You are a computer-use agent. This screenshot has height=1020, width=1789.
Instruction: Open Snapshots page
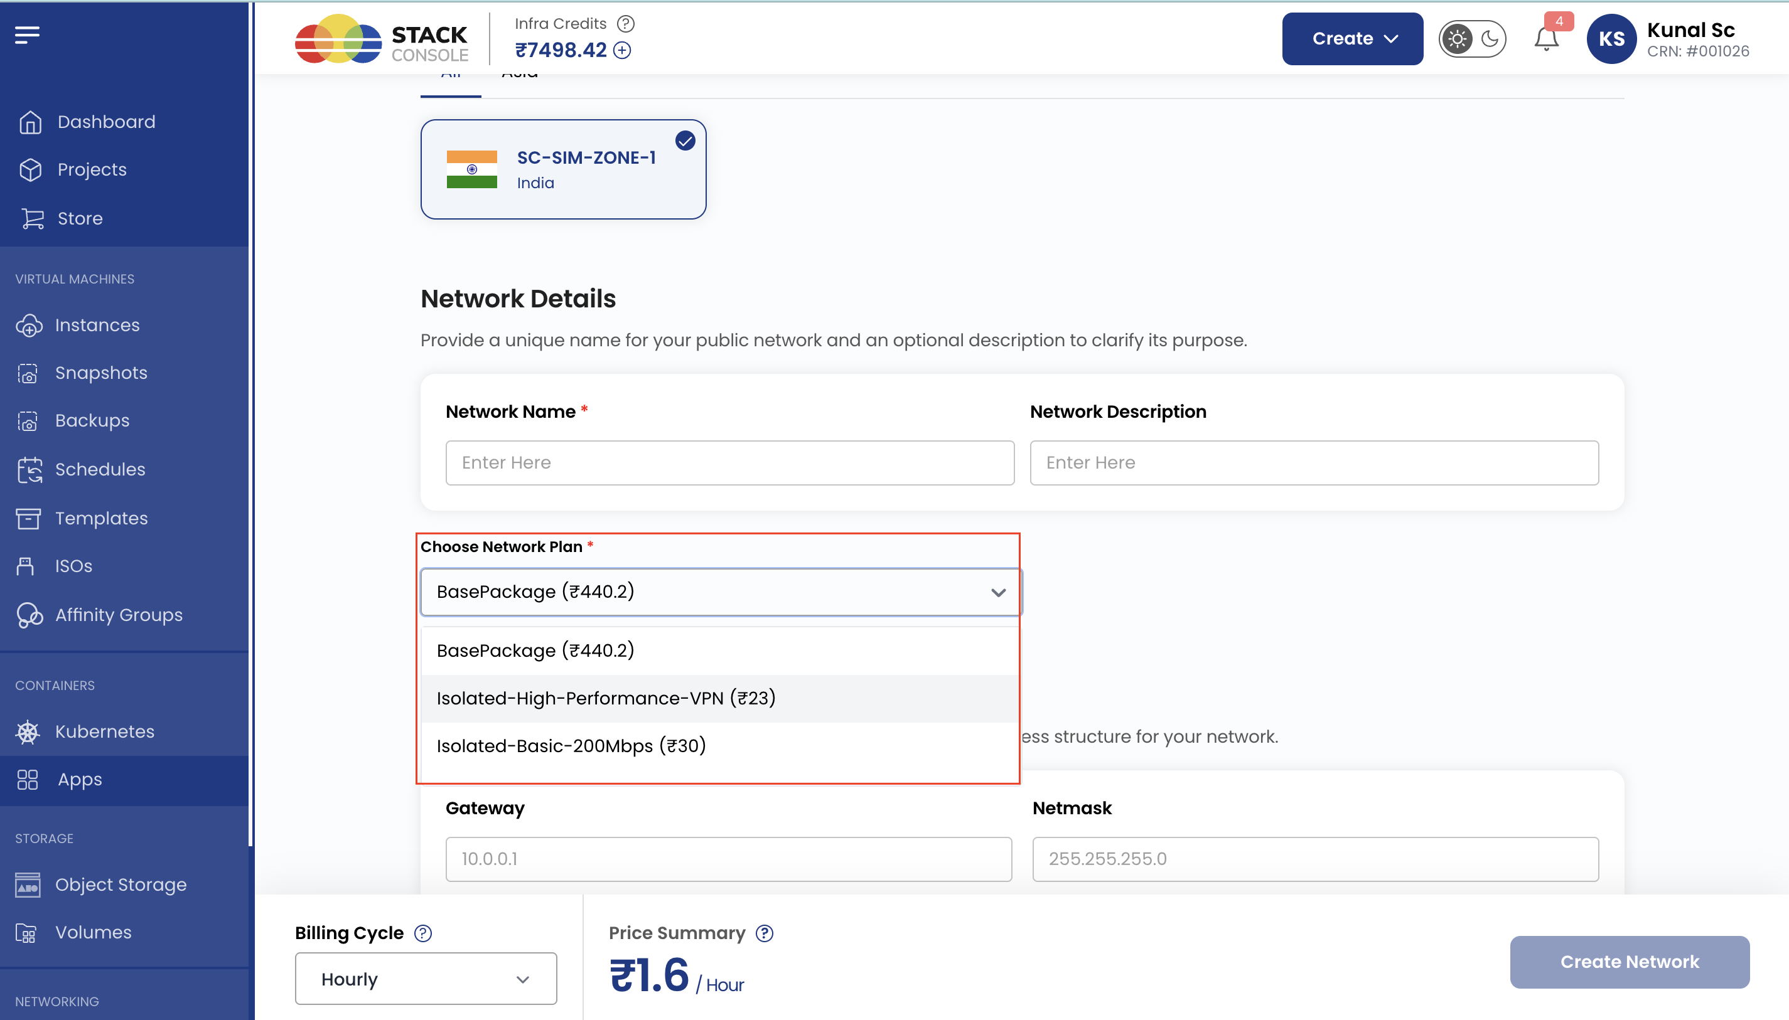pyautogui.click(x=101, y=373)
